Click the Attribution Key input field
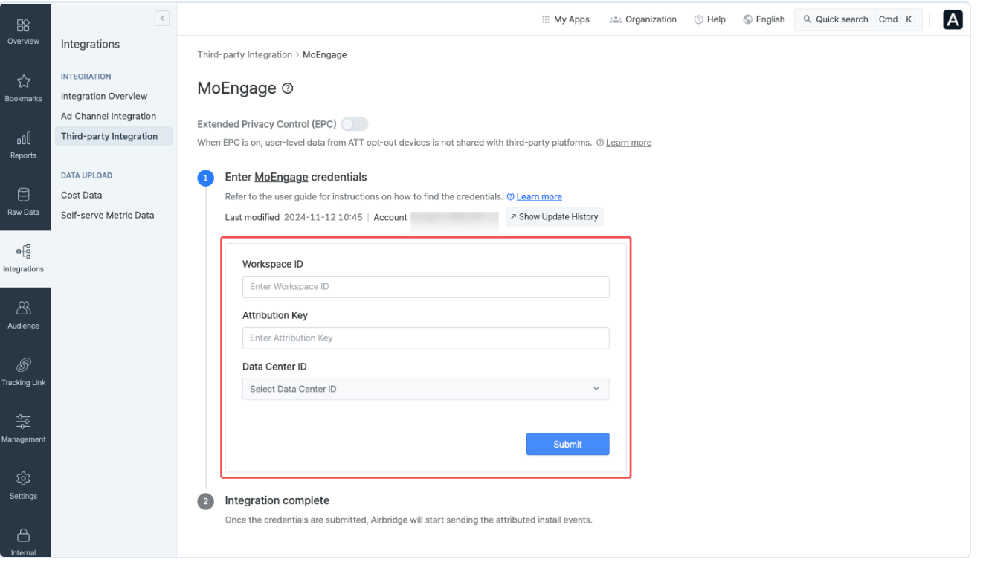 tap(426, 338)
